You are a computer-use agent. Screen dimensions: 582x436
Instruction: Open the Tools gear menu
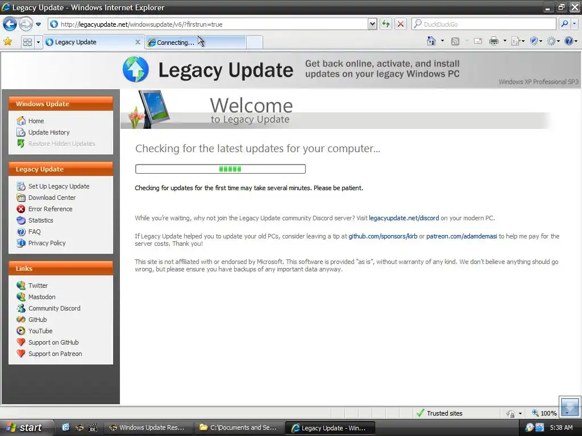tap(553, 41)
